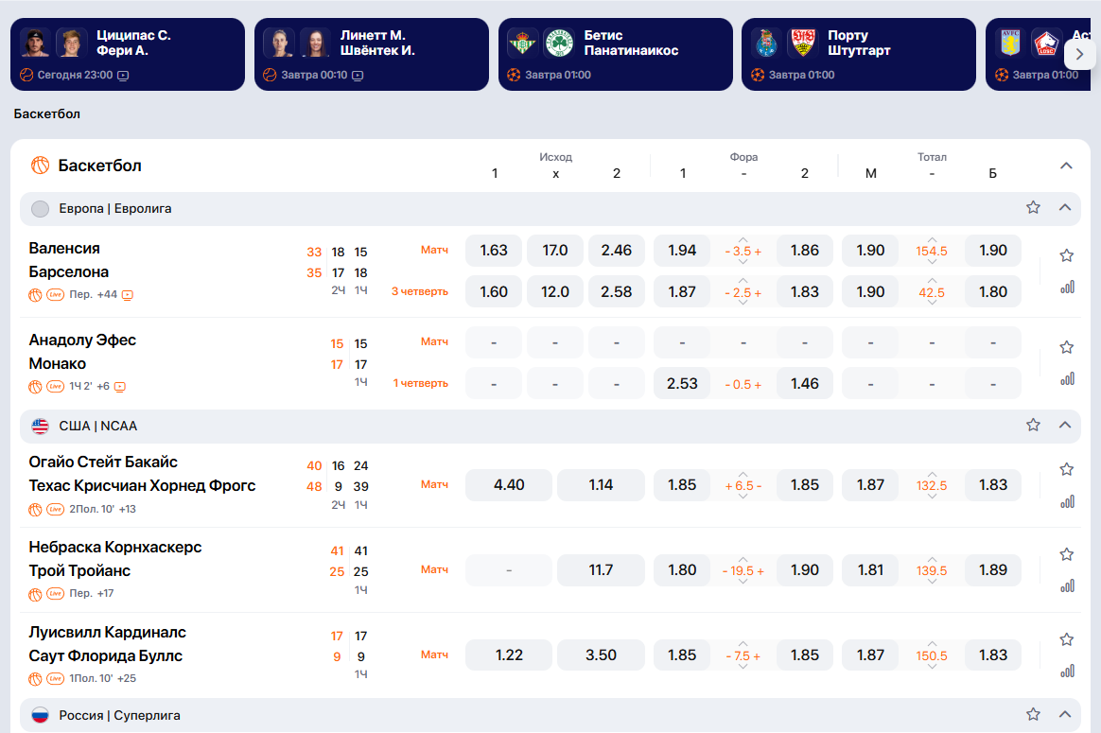Collapse the США | NCAA section
Screen dimensions: 1101x733
pos(1066,426)
